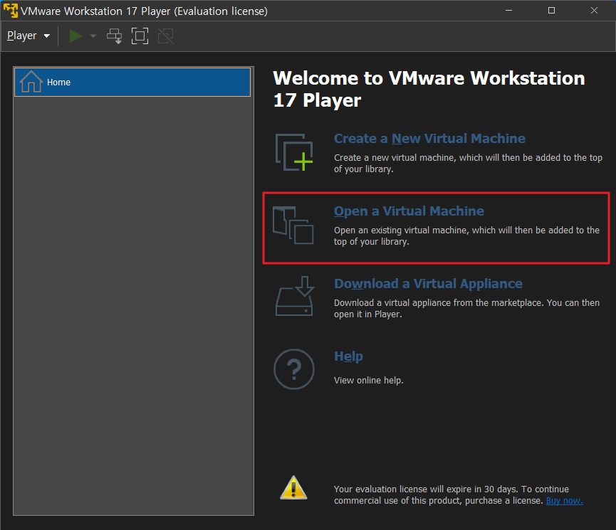
Task: Click the 'View online help.' text
Action: coord(368,381)
